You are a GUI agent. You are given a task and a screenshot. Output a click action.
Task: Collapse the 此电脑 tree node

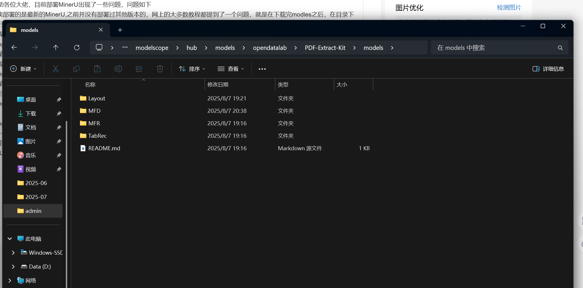(x=10, y=239)
